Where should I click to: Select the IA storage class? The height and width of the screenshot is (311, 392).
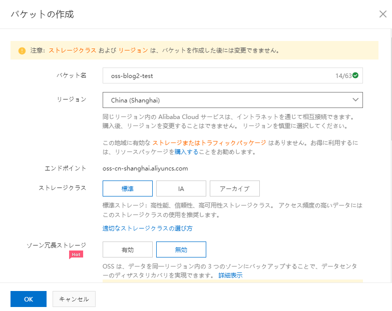pos(181,188)
